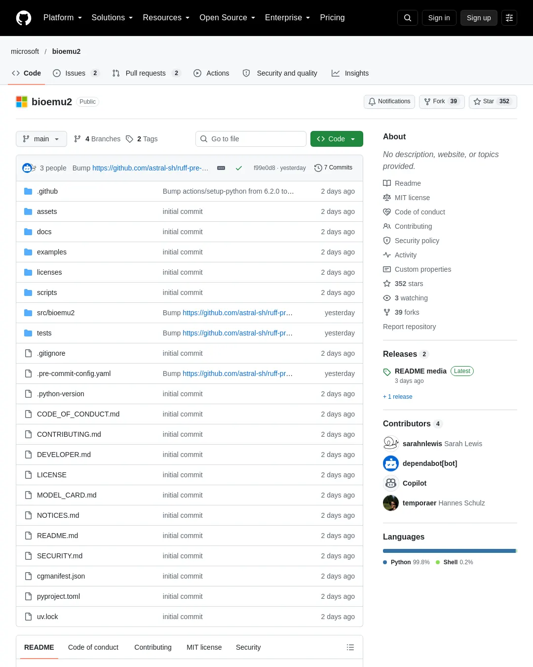
Task: Open the microsoft owner breadcrumb link
Action: click(x=25, y=51)
